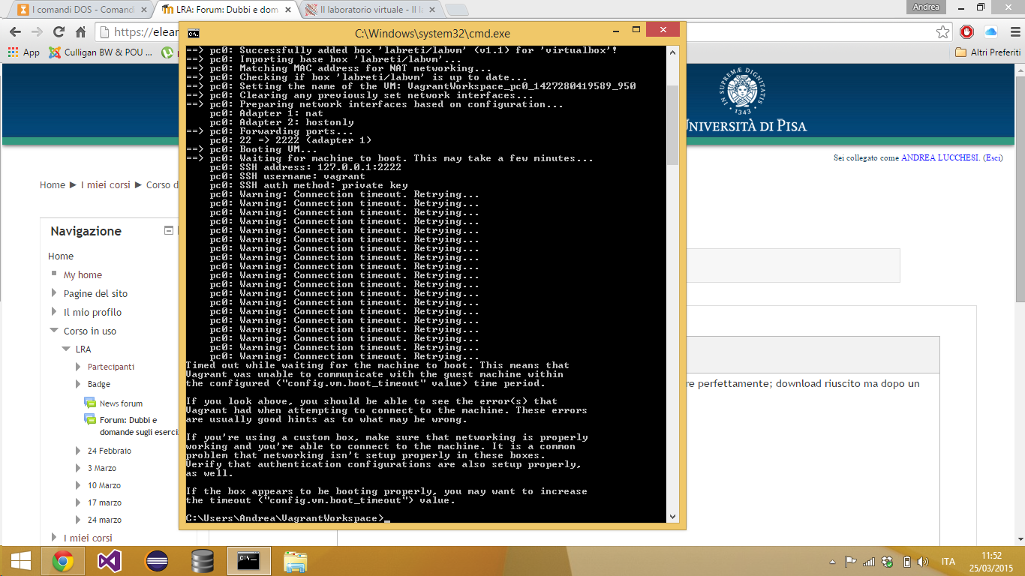This screenshot has height=576, width=1025.
Task: Open the App bookmarks shortcut
Action: coord(23,52)
